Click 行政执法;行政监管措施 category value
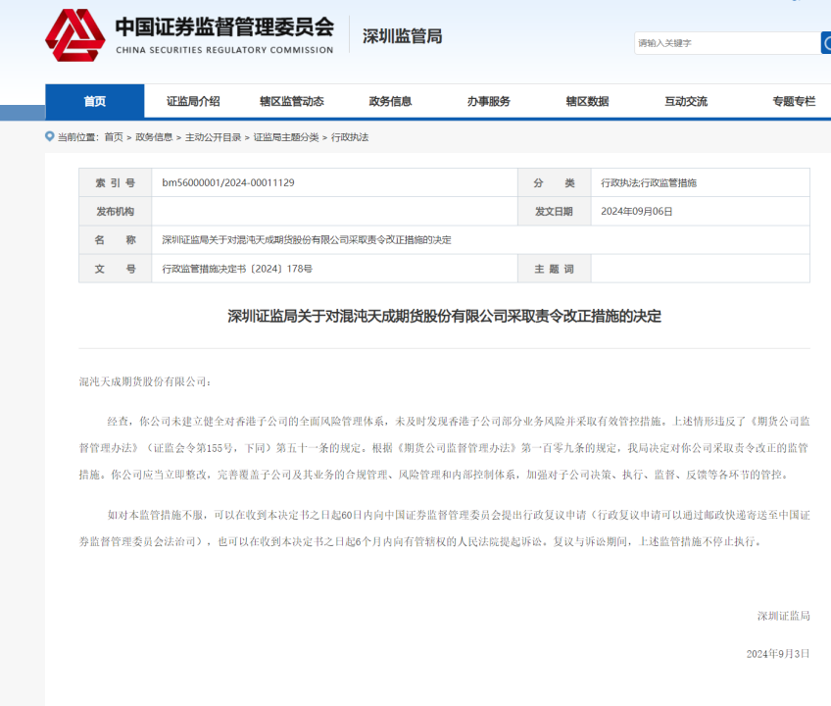The width and height of the screenshot is (831, 706). tap(649, 183)
